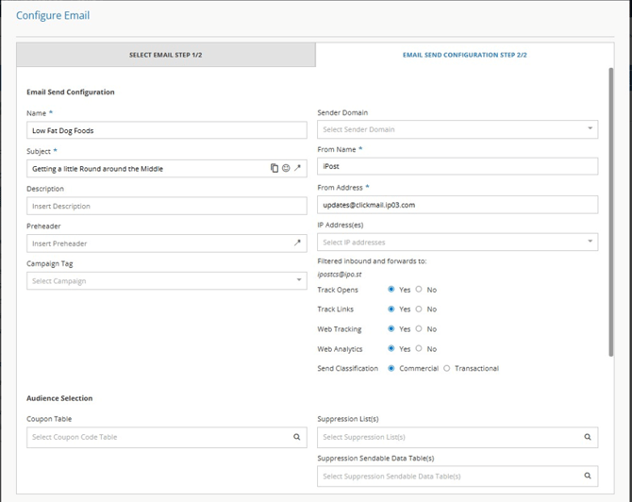The height and width of the screenshot is (502, 632).
Task: Click the Audience Selection section heading
Action: [59, 398]
